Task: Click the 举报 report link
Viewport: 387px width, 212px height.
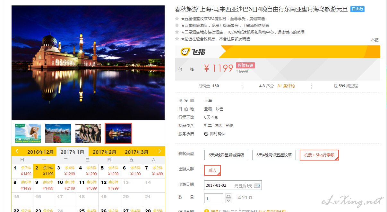Action: pos(375,40)
